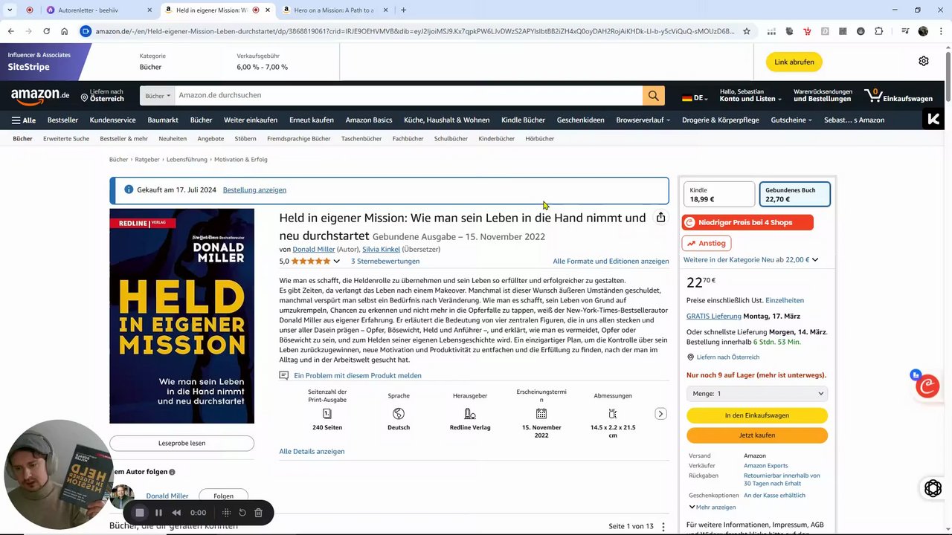Click the rewind button in the recorder bar

click(176, 513)
